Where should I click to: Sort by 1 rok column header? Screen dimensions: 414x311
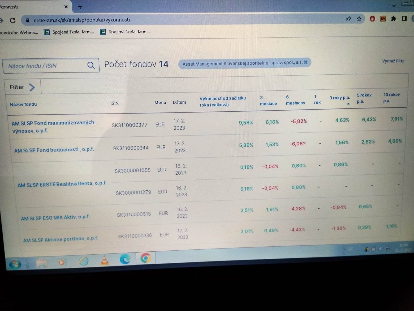(317, 99)
